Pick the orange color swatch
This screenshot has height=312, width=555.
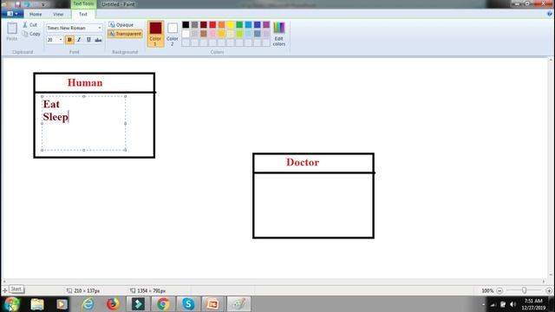coord(222,24)
